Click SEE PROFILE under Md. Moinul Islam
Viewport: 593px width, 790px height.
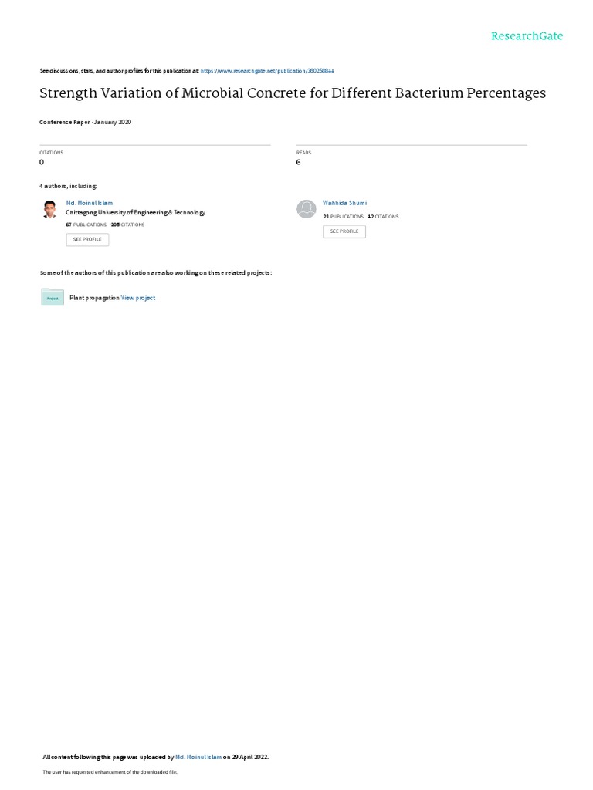(x=87, y=239)
